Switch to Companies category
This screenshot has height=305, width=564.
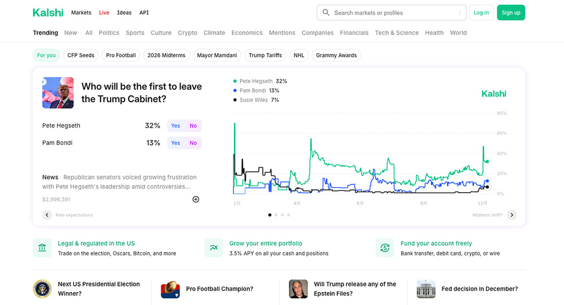[318, 33]
